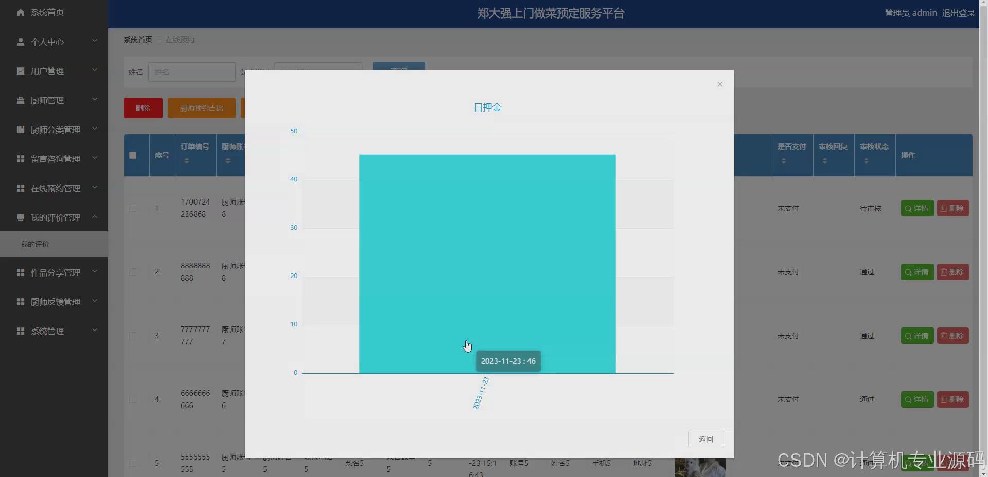Click the red 删除 button above table

click(x=143, y=108)
